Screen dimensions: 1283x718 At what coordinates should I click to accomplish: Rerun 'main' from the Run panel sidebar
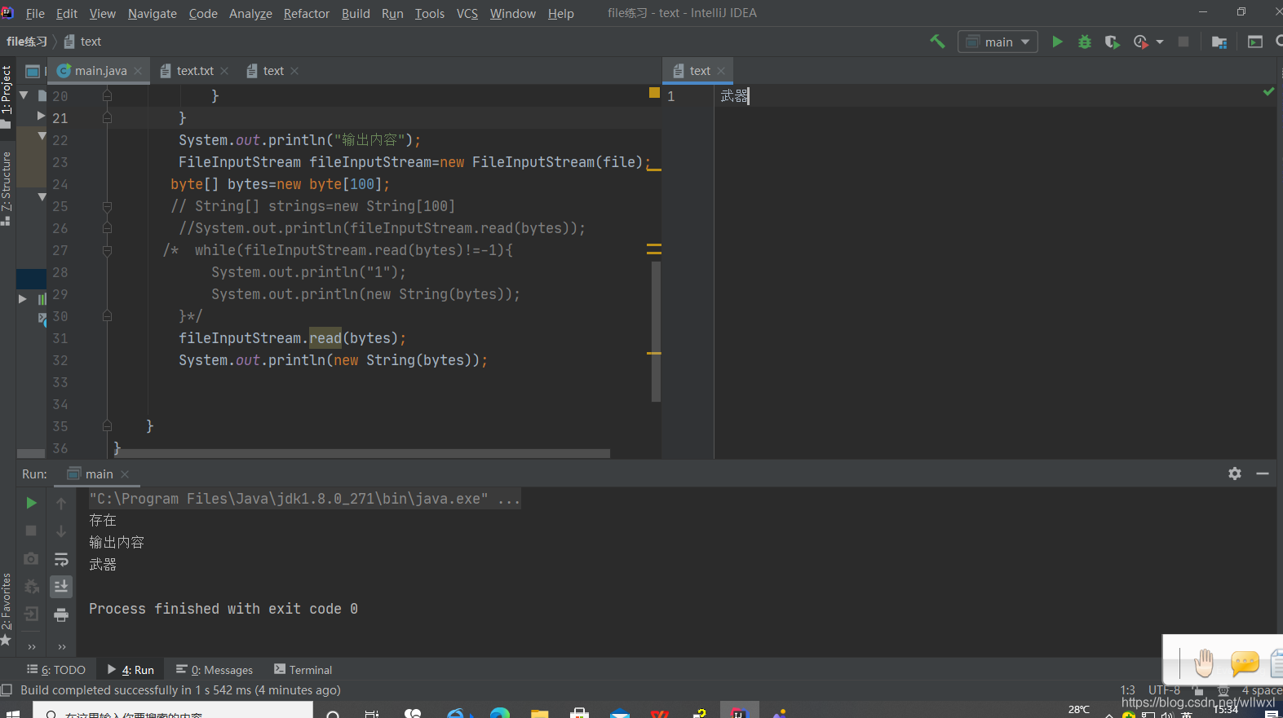coord(31,503)
